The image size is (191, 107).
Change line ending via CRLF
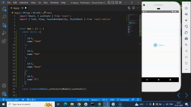[112, 100]
